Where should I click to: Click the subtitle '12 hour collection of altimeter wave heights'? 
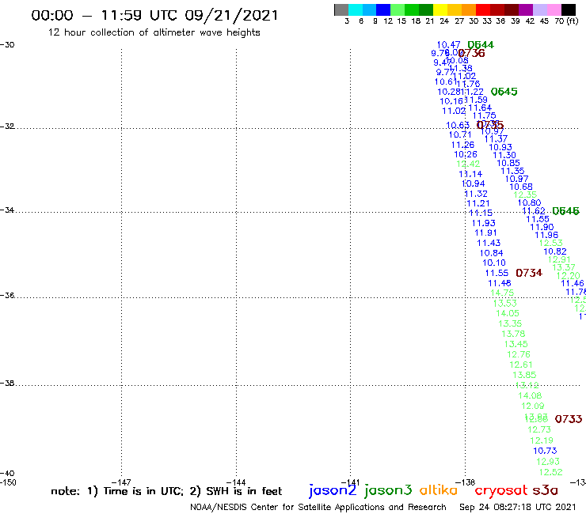(x=154, y=32)
